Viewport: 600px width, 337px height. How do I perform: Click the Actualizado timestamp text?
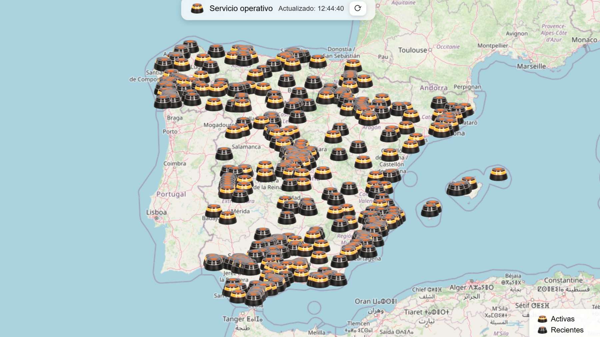(311, 9)
